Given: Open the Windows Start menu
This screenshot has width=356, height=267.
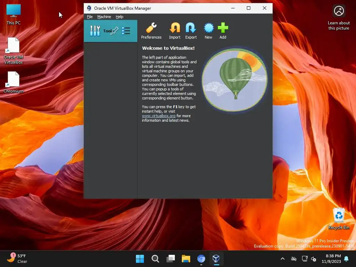Looking at the screenshot, I should point(140,259).
